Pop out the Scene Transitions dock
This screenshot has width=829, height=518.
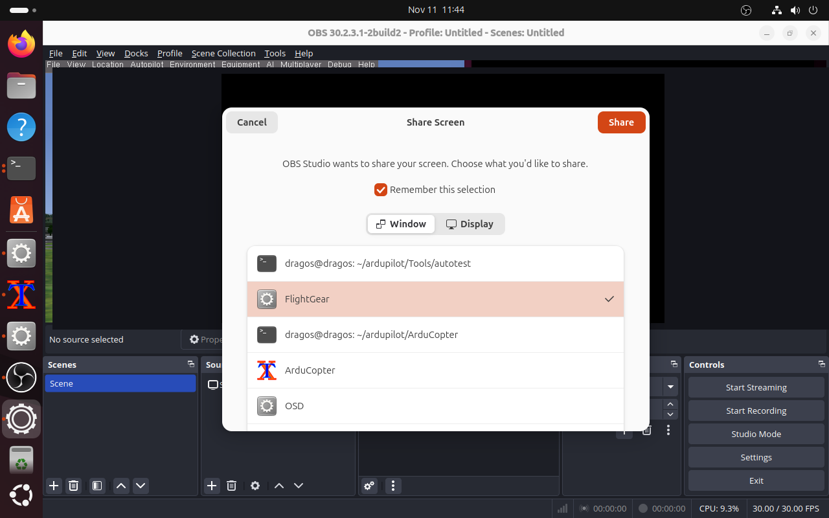tap(674, 365)
